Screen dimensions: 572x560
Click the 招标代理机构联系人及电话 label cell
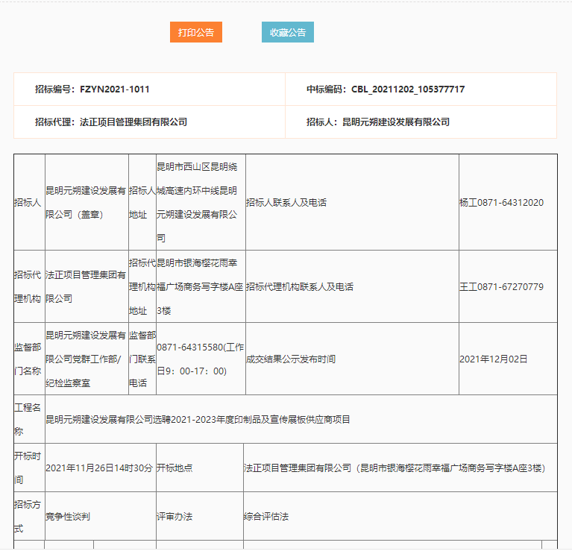[300, 287]
